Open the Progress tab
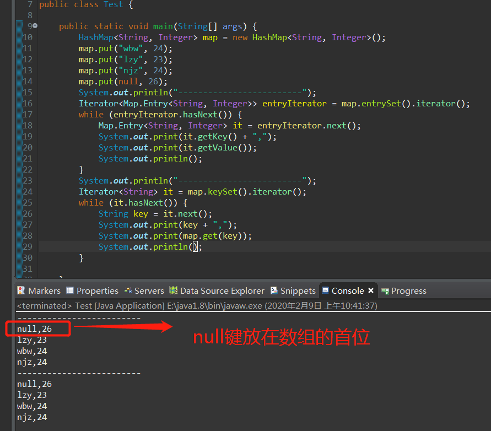This screenshot has width=491, height=431. pyautogui.click(x=404, y=290)
